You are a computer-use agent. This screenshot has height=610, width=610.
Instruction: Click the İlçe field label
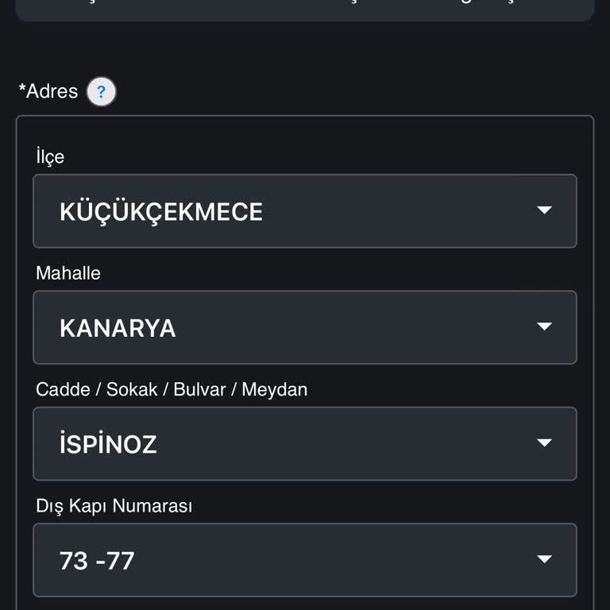(50, 156)
